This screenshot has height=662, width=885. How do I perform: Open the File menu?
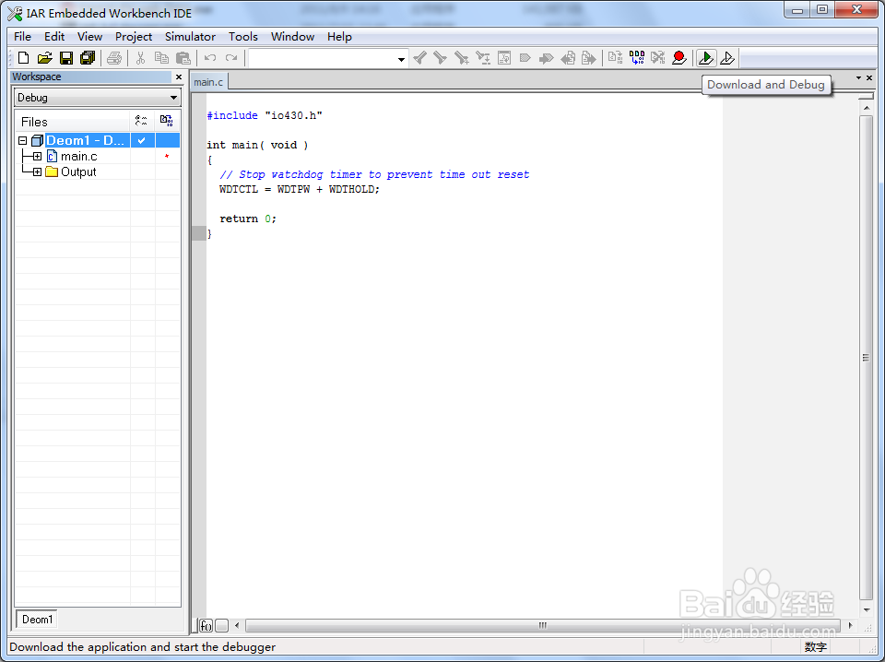click(22, 37)
